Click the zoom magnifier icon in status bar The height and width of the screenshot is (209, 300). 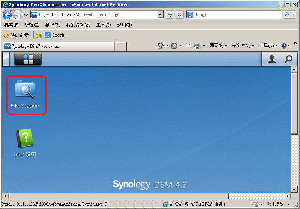269,204
